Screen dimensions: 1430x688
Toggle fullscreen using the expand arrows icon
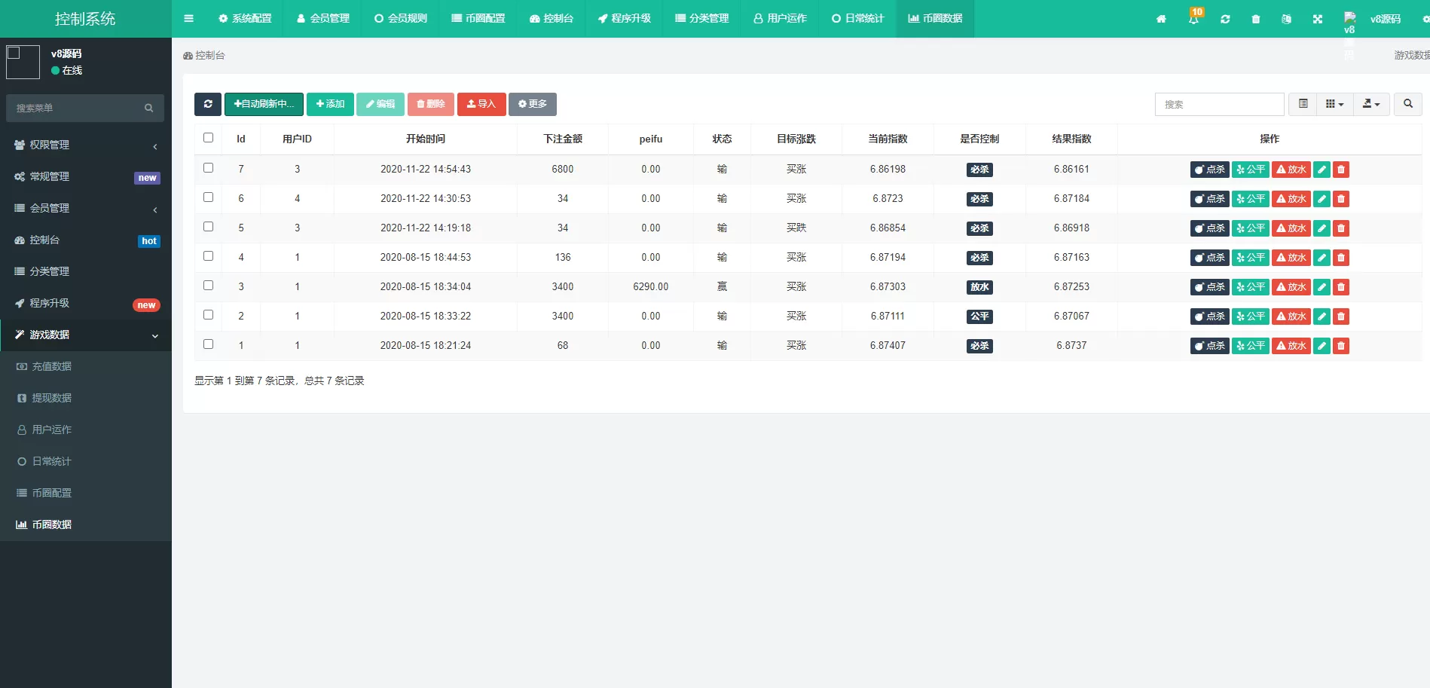1317,19
